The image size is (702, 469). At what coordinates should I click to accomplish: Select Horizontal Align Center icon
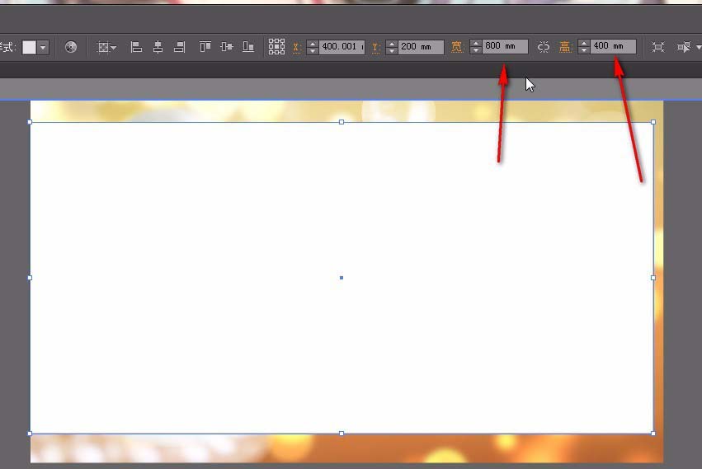click(x=158, y=46)
